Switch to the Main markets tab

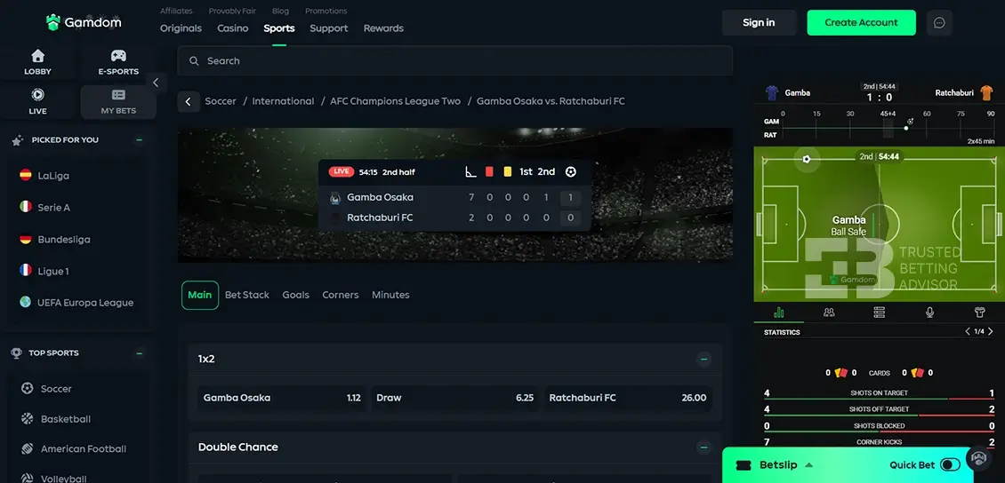point(200,295)
